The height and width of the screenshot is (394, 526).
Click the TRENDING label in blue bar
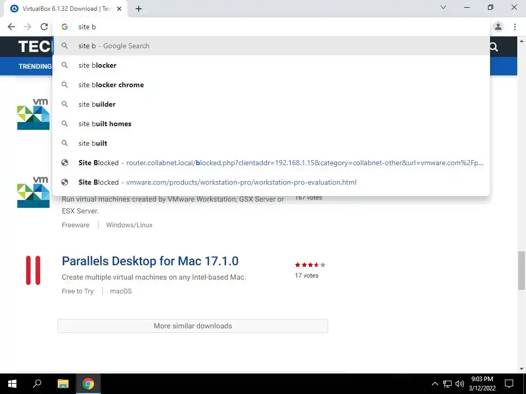click(x=35, y=66)
